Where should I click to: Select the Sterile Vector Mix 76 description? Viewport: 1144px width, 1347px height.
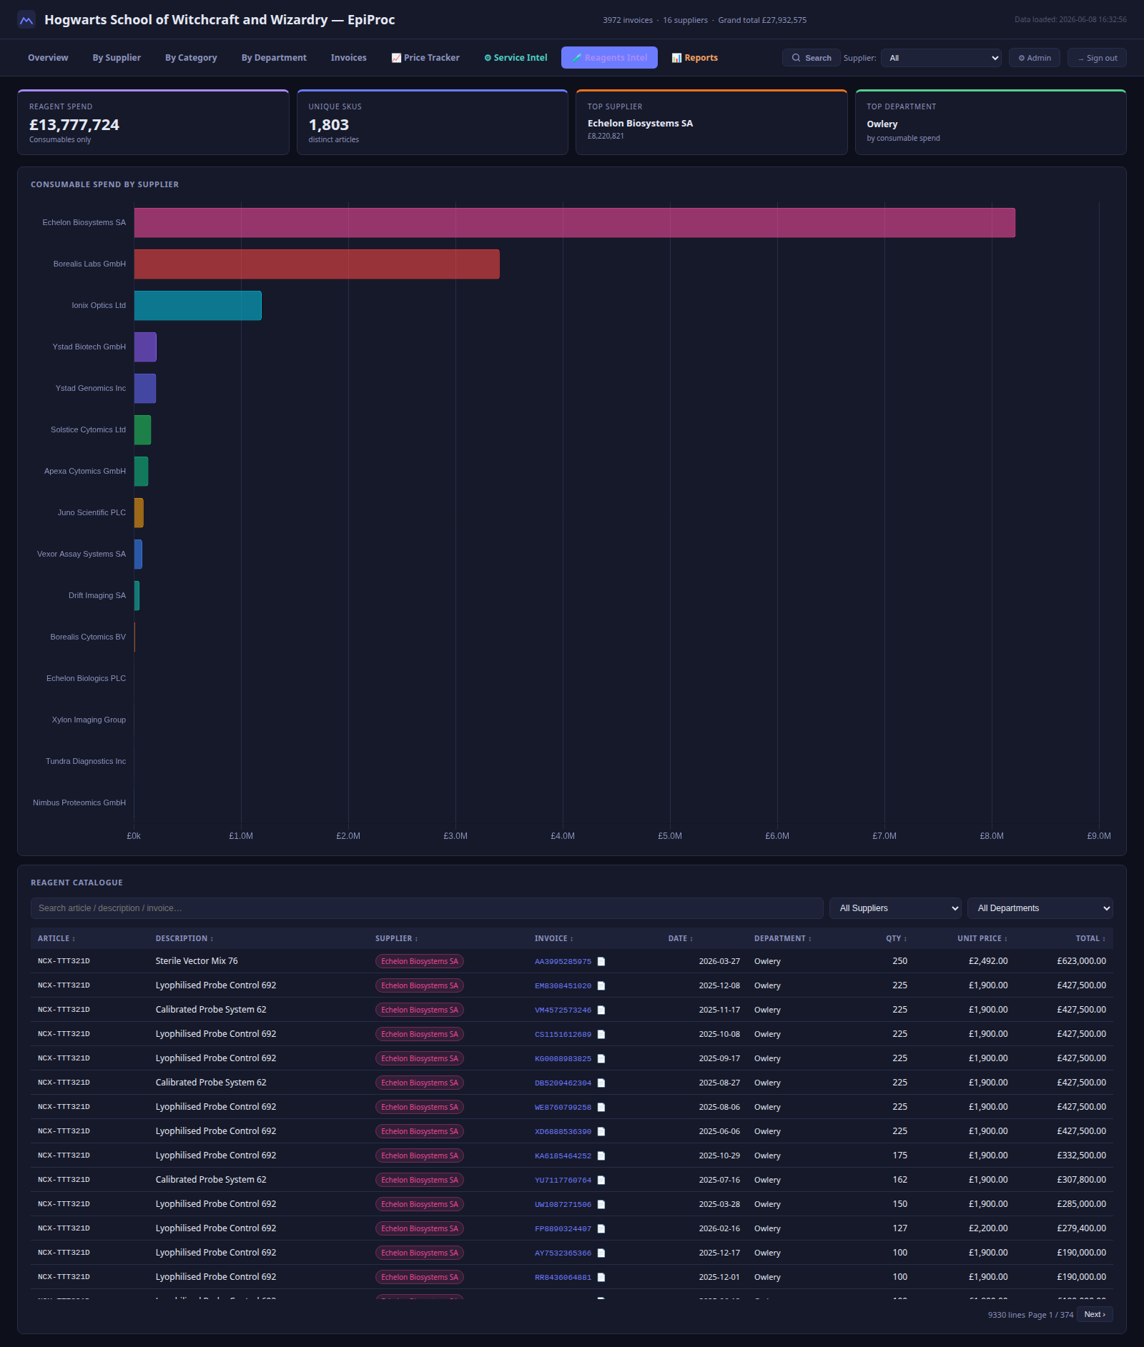pyautogui.click(x=197, y=961)
